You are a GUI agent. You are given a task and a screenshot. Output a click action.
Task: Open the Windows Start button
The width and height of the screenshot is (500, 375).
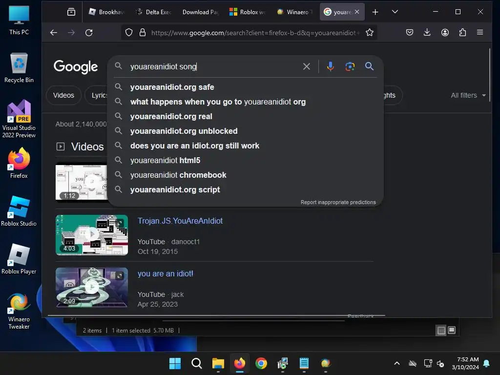[x=175, y=363]
